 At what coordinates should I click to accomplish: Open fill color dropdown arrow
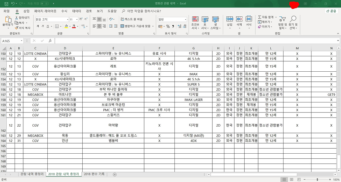coord(70,26)
